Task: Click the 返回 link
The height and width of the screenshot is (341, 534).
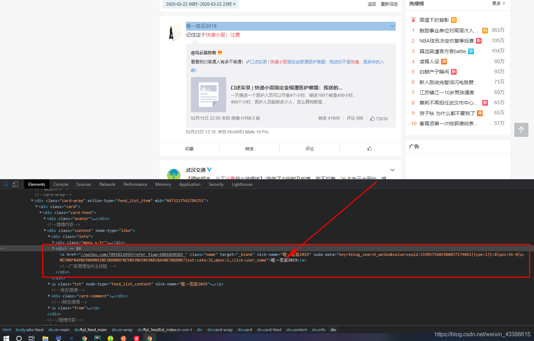Action: [372, 4]
